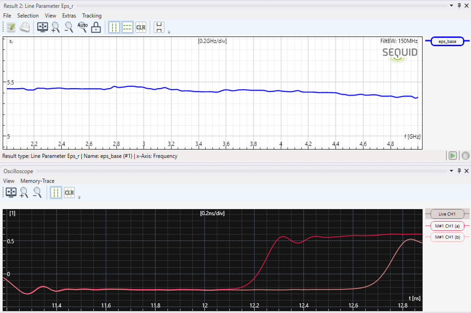This screenshot has width=471, height=313.
Task: Enable Auto zoom in Result toolbar
Action: (83, 27)
